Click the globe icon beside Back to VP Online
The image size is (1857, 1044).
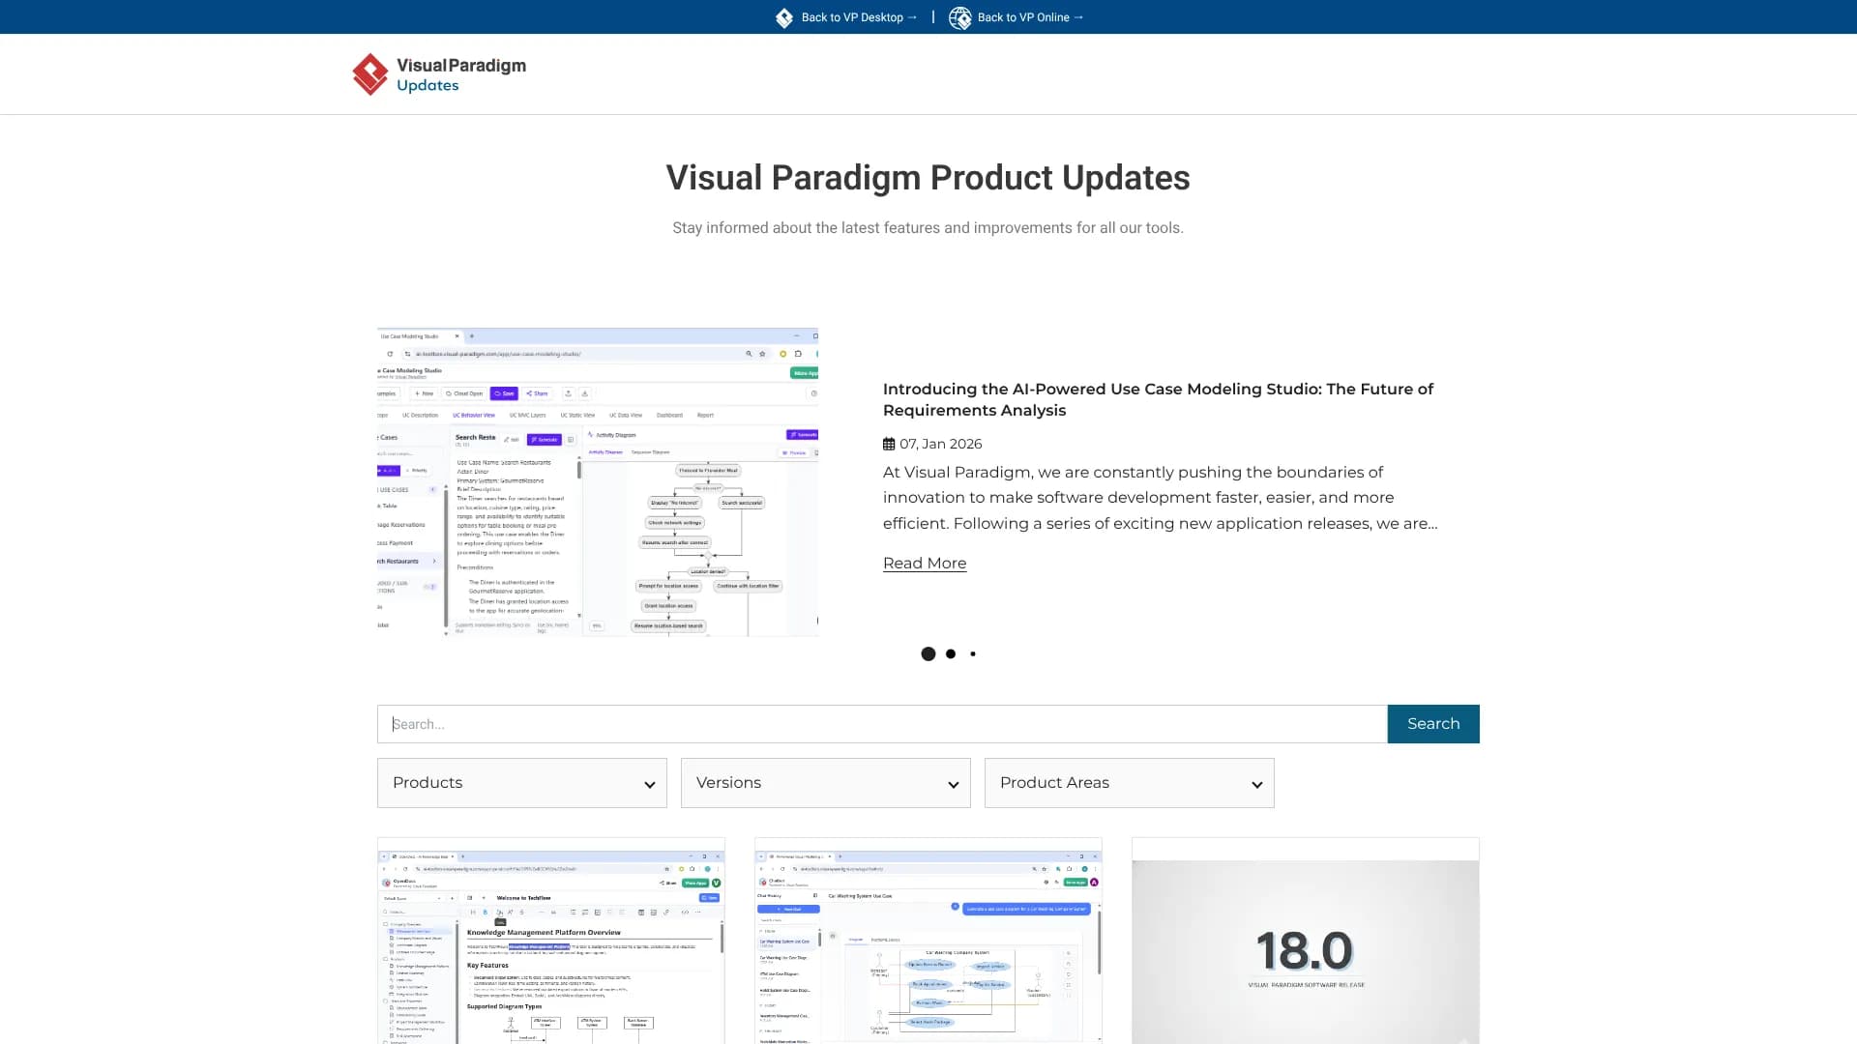960,17
